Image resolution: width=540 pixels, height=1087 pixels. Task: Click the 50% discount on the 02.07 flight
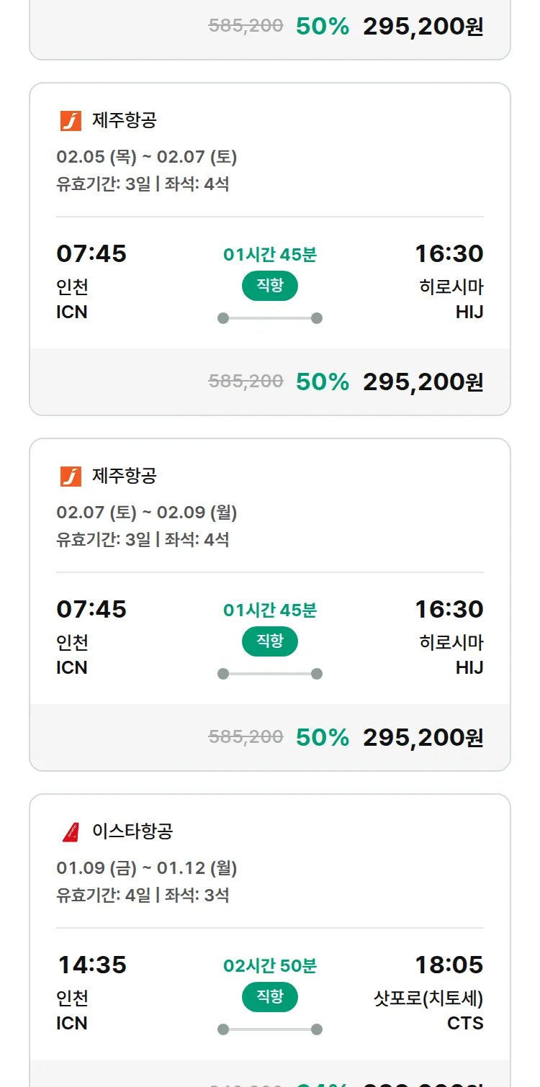coord(323,738)
